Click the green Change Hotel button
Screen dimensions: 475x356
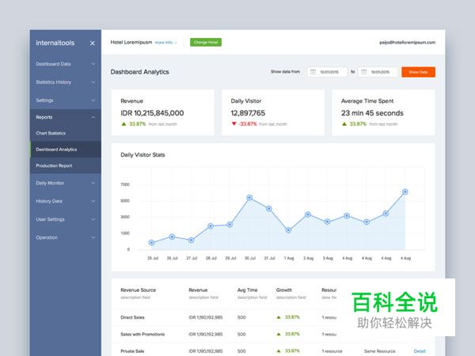tap(206, 43)
